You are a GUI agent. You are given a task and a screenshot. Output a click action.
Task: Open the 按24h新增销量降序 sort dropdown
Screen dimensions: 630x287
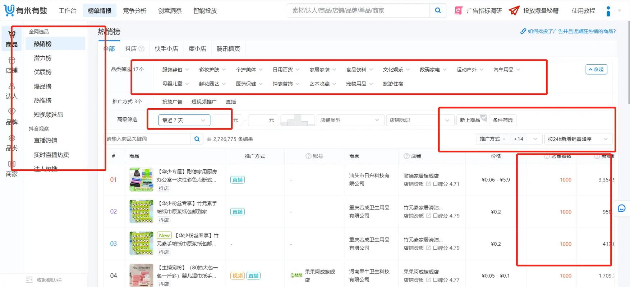pyautogui.click(x=578, y=139)
